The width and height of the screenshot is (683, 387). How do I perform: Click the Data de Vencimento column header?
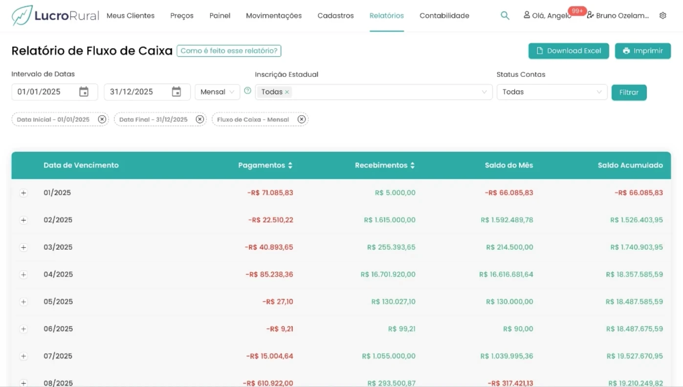(x=81, y=165)
